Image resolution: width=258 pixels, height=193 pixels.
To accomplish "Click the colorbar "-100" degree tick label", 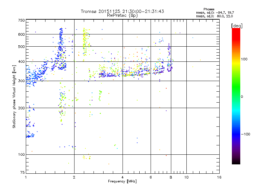I will 246,134.
